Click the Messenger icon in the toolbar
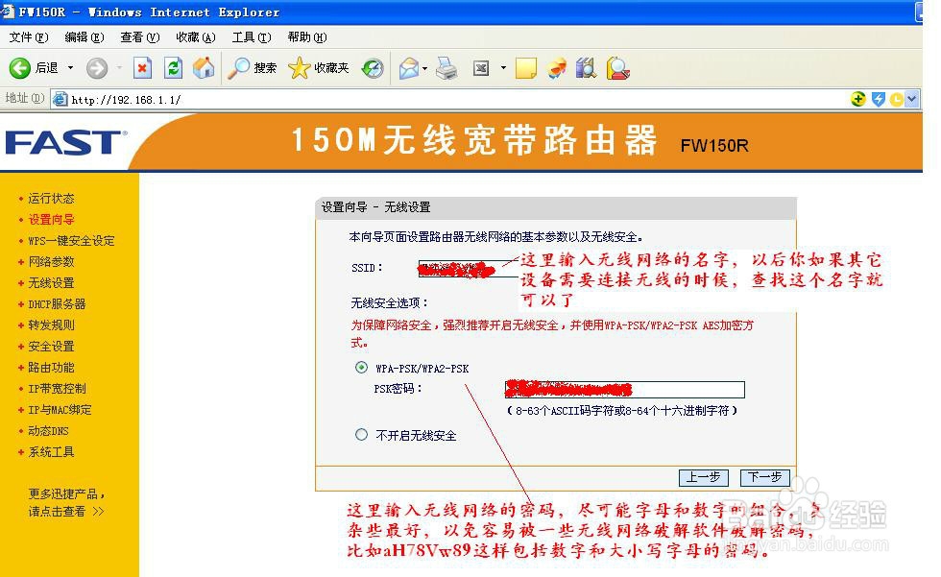941x577 pixels. coord(556,68)
